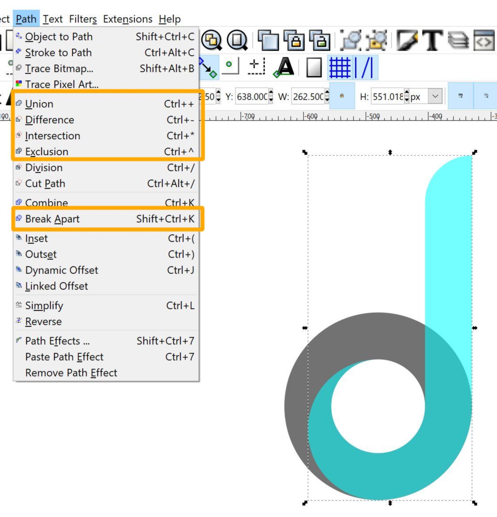Viewport: 497px width, 517px height.
Task: Toggle snap to page border icon
Action: click(x=314, y=68)
